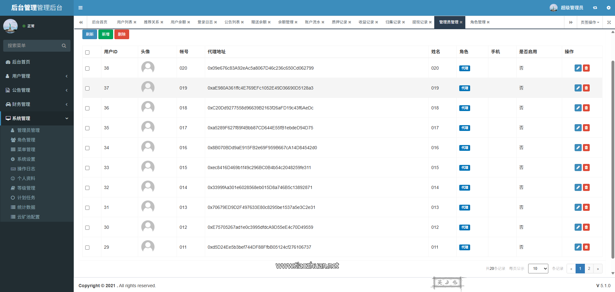Edit user 37 with pencil icon
This screenshot has height=292, width=615.
(x=578, y=88)
